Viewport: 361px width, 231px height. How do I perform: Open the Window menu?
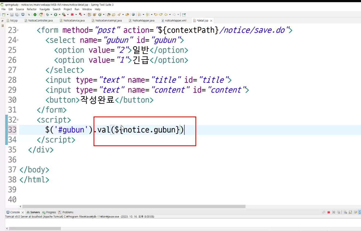tap(87, 9)
